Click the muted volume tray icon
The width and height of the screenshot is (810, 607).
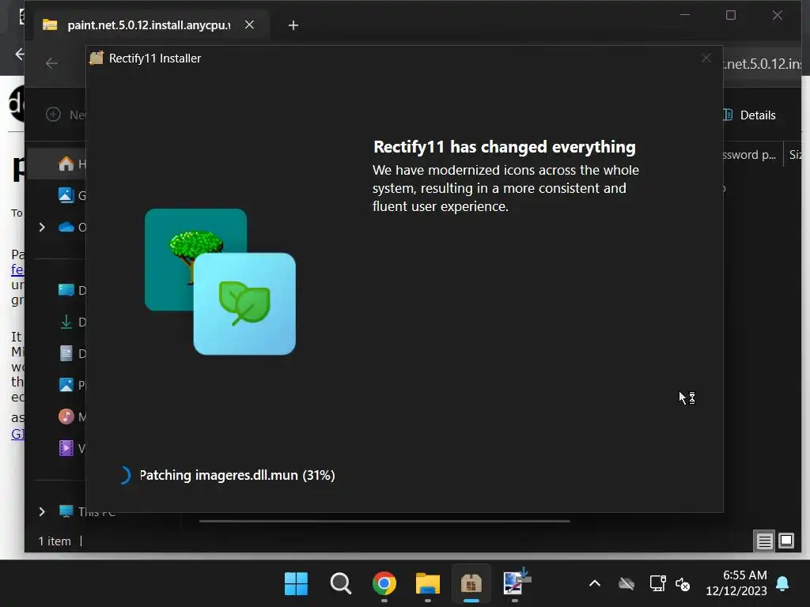683,584
